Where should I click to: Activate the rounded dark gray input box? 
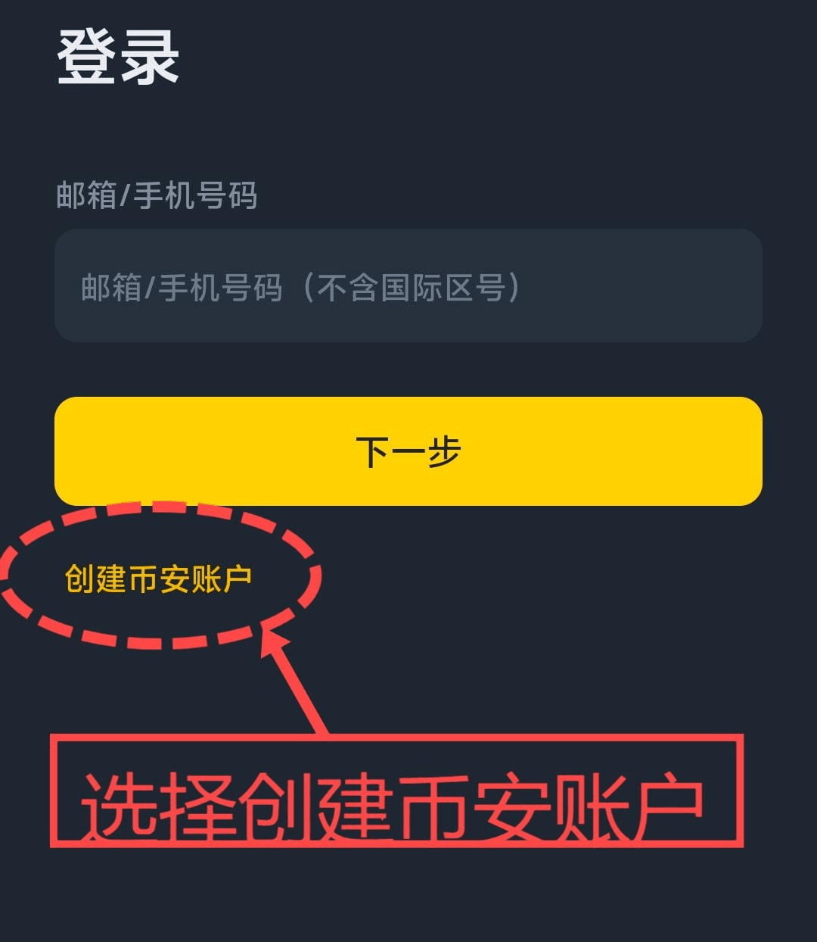(x=408, y=285)
